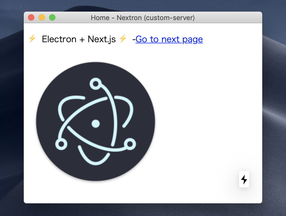The width and height of the screenshot is (286, 216).
Task: Click the large Electron atom logo image
Action: coord(96,121)
